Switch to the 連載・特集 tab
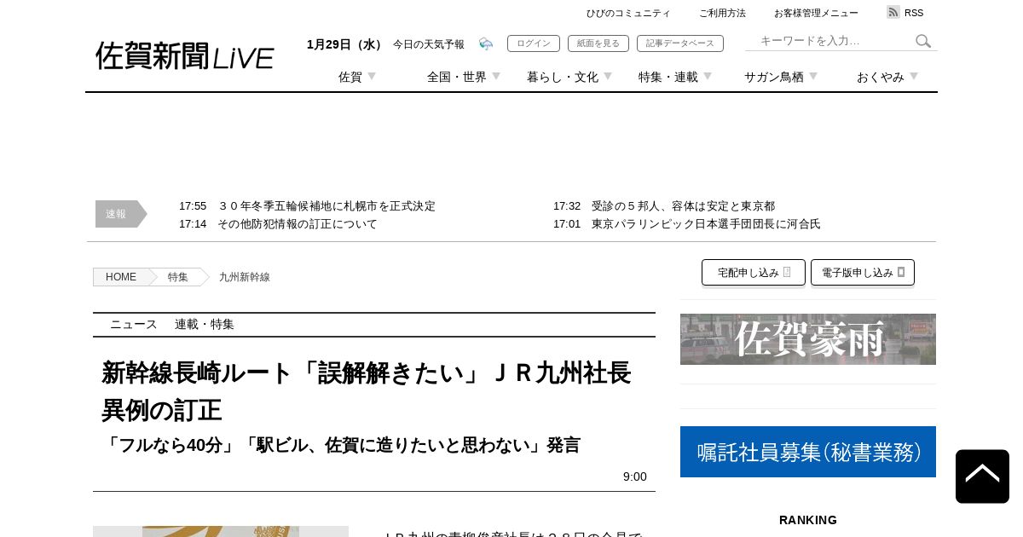 (x=205, y=325)
